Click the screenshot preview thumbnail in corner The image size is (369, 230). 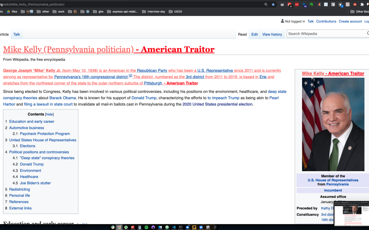(352, 214)
